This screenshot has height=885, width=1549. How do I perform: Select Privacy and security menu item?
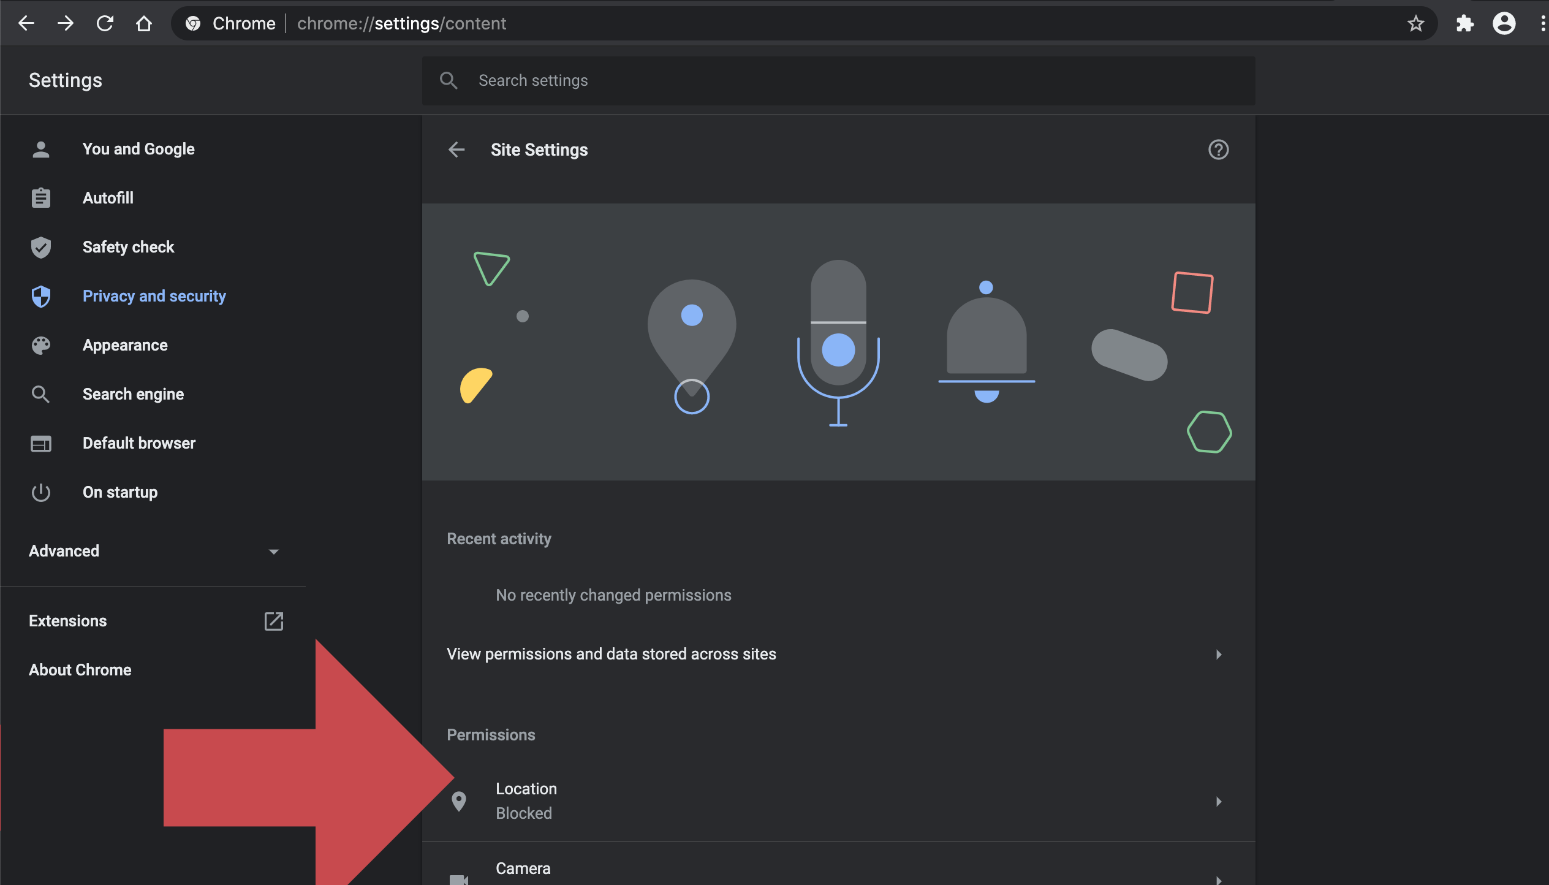coord(154,296)
